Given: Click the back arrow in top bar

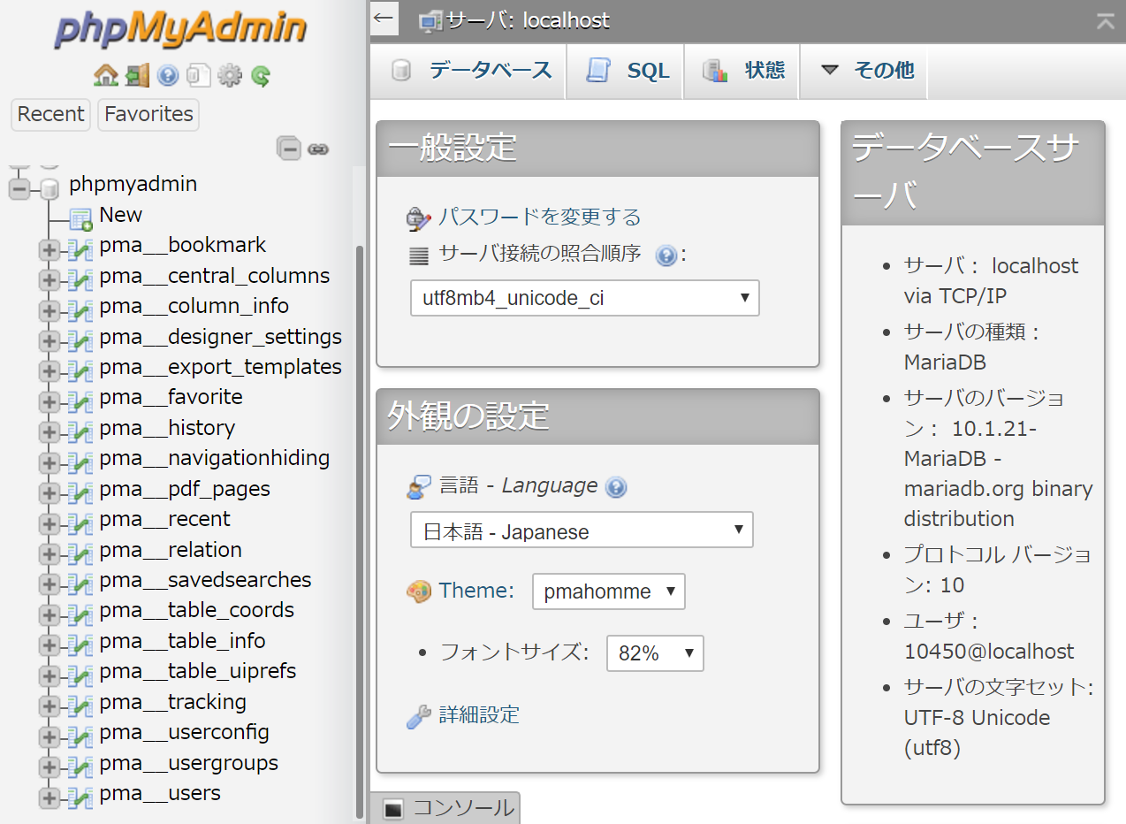Looking at the screenshot, I should 384,18.
